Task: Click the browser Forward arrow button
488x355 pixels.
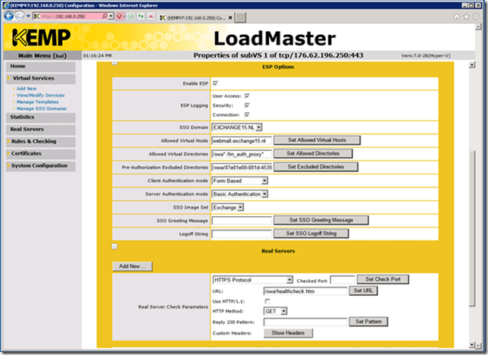Action: coord(20,15)
